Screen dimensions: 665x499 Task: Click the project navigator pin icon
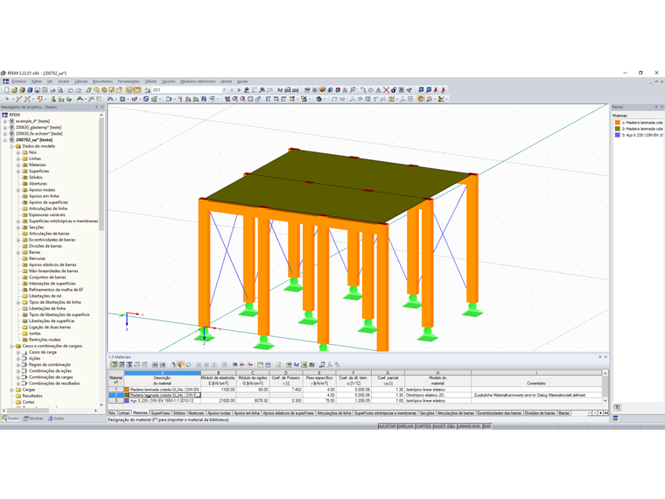[x=97, y=107]
